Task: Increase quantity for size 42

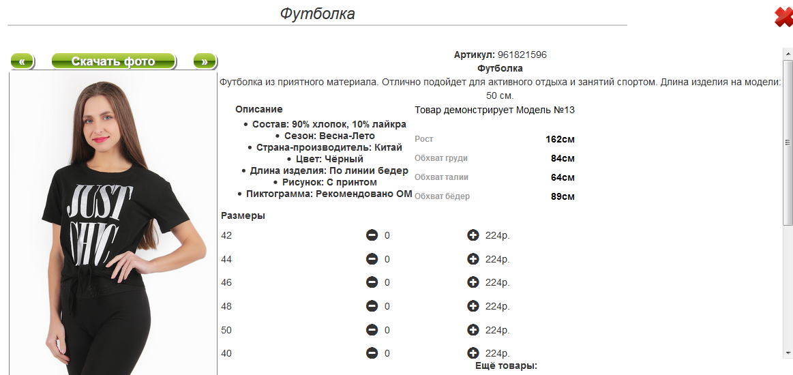Action: [473, 235]
